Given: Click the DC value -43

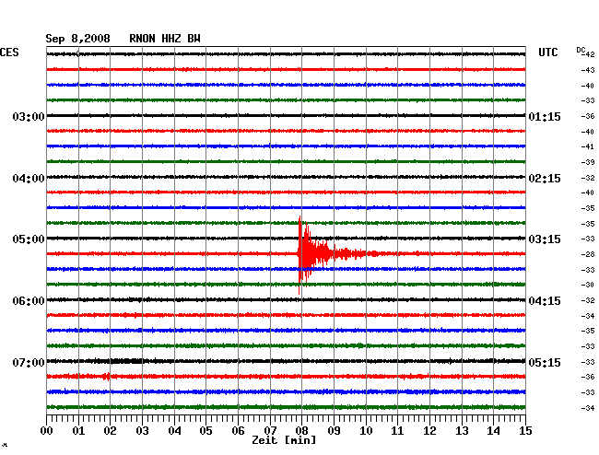Looking at the screenshot, I should [588, 70].
